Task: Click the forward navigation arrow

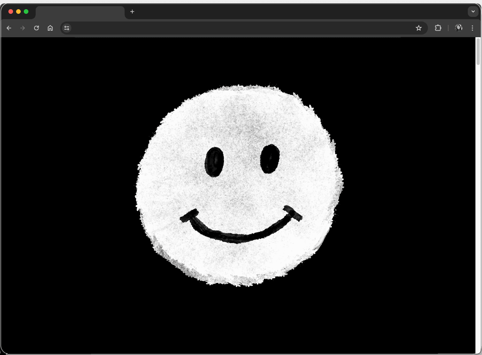Action: (x=23, y=28)
